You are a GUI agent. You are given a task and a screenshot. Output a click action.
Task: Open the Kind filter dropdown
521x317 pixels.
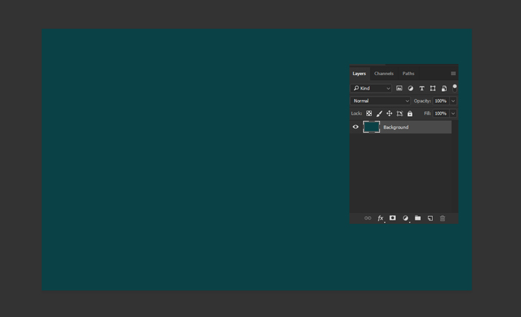[372, 88]
